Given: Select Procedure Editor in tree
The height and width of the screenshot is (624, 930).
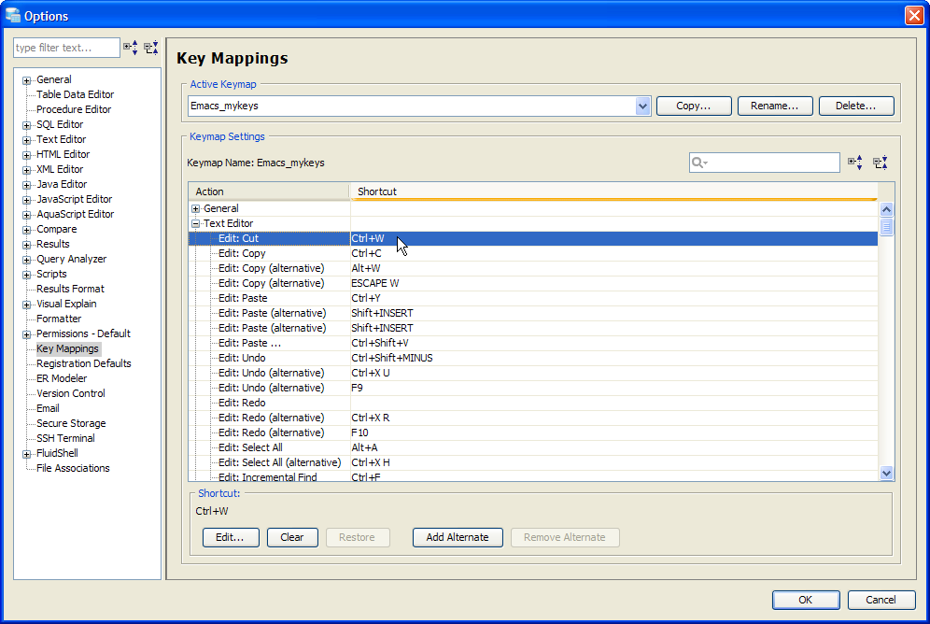Looking at the screenshot, I should (74, 109).
